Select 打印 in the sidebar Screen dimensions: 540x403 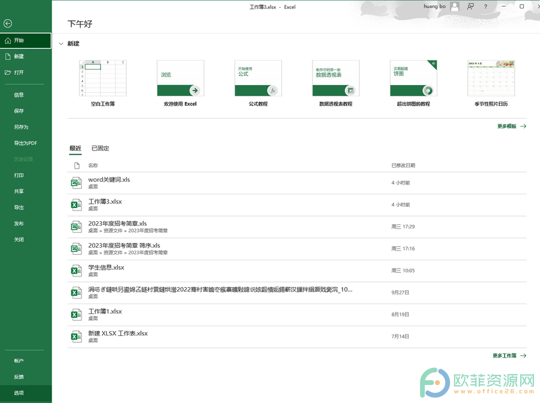click(19, 175)
